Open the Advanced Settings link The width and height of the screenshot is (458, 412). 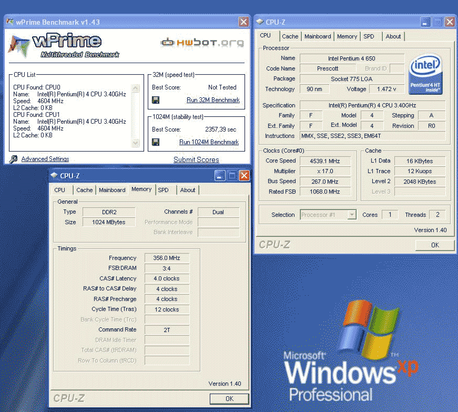(x=45, y=159)
